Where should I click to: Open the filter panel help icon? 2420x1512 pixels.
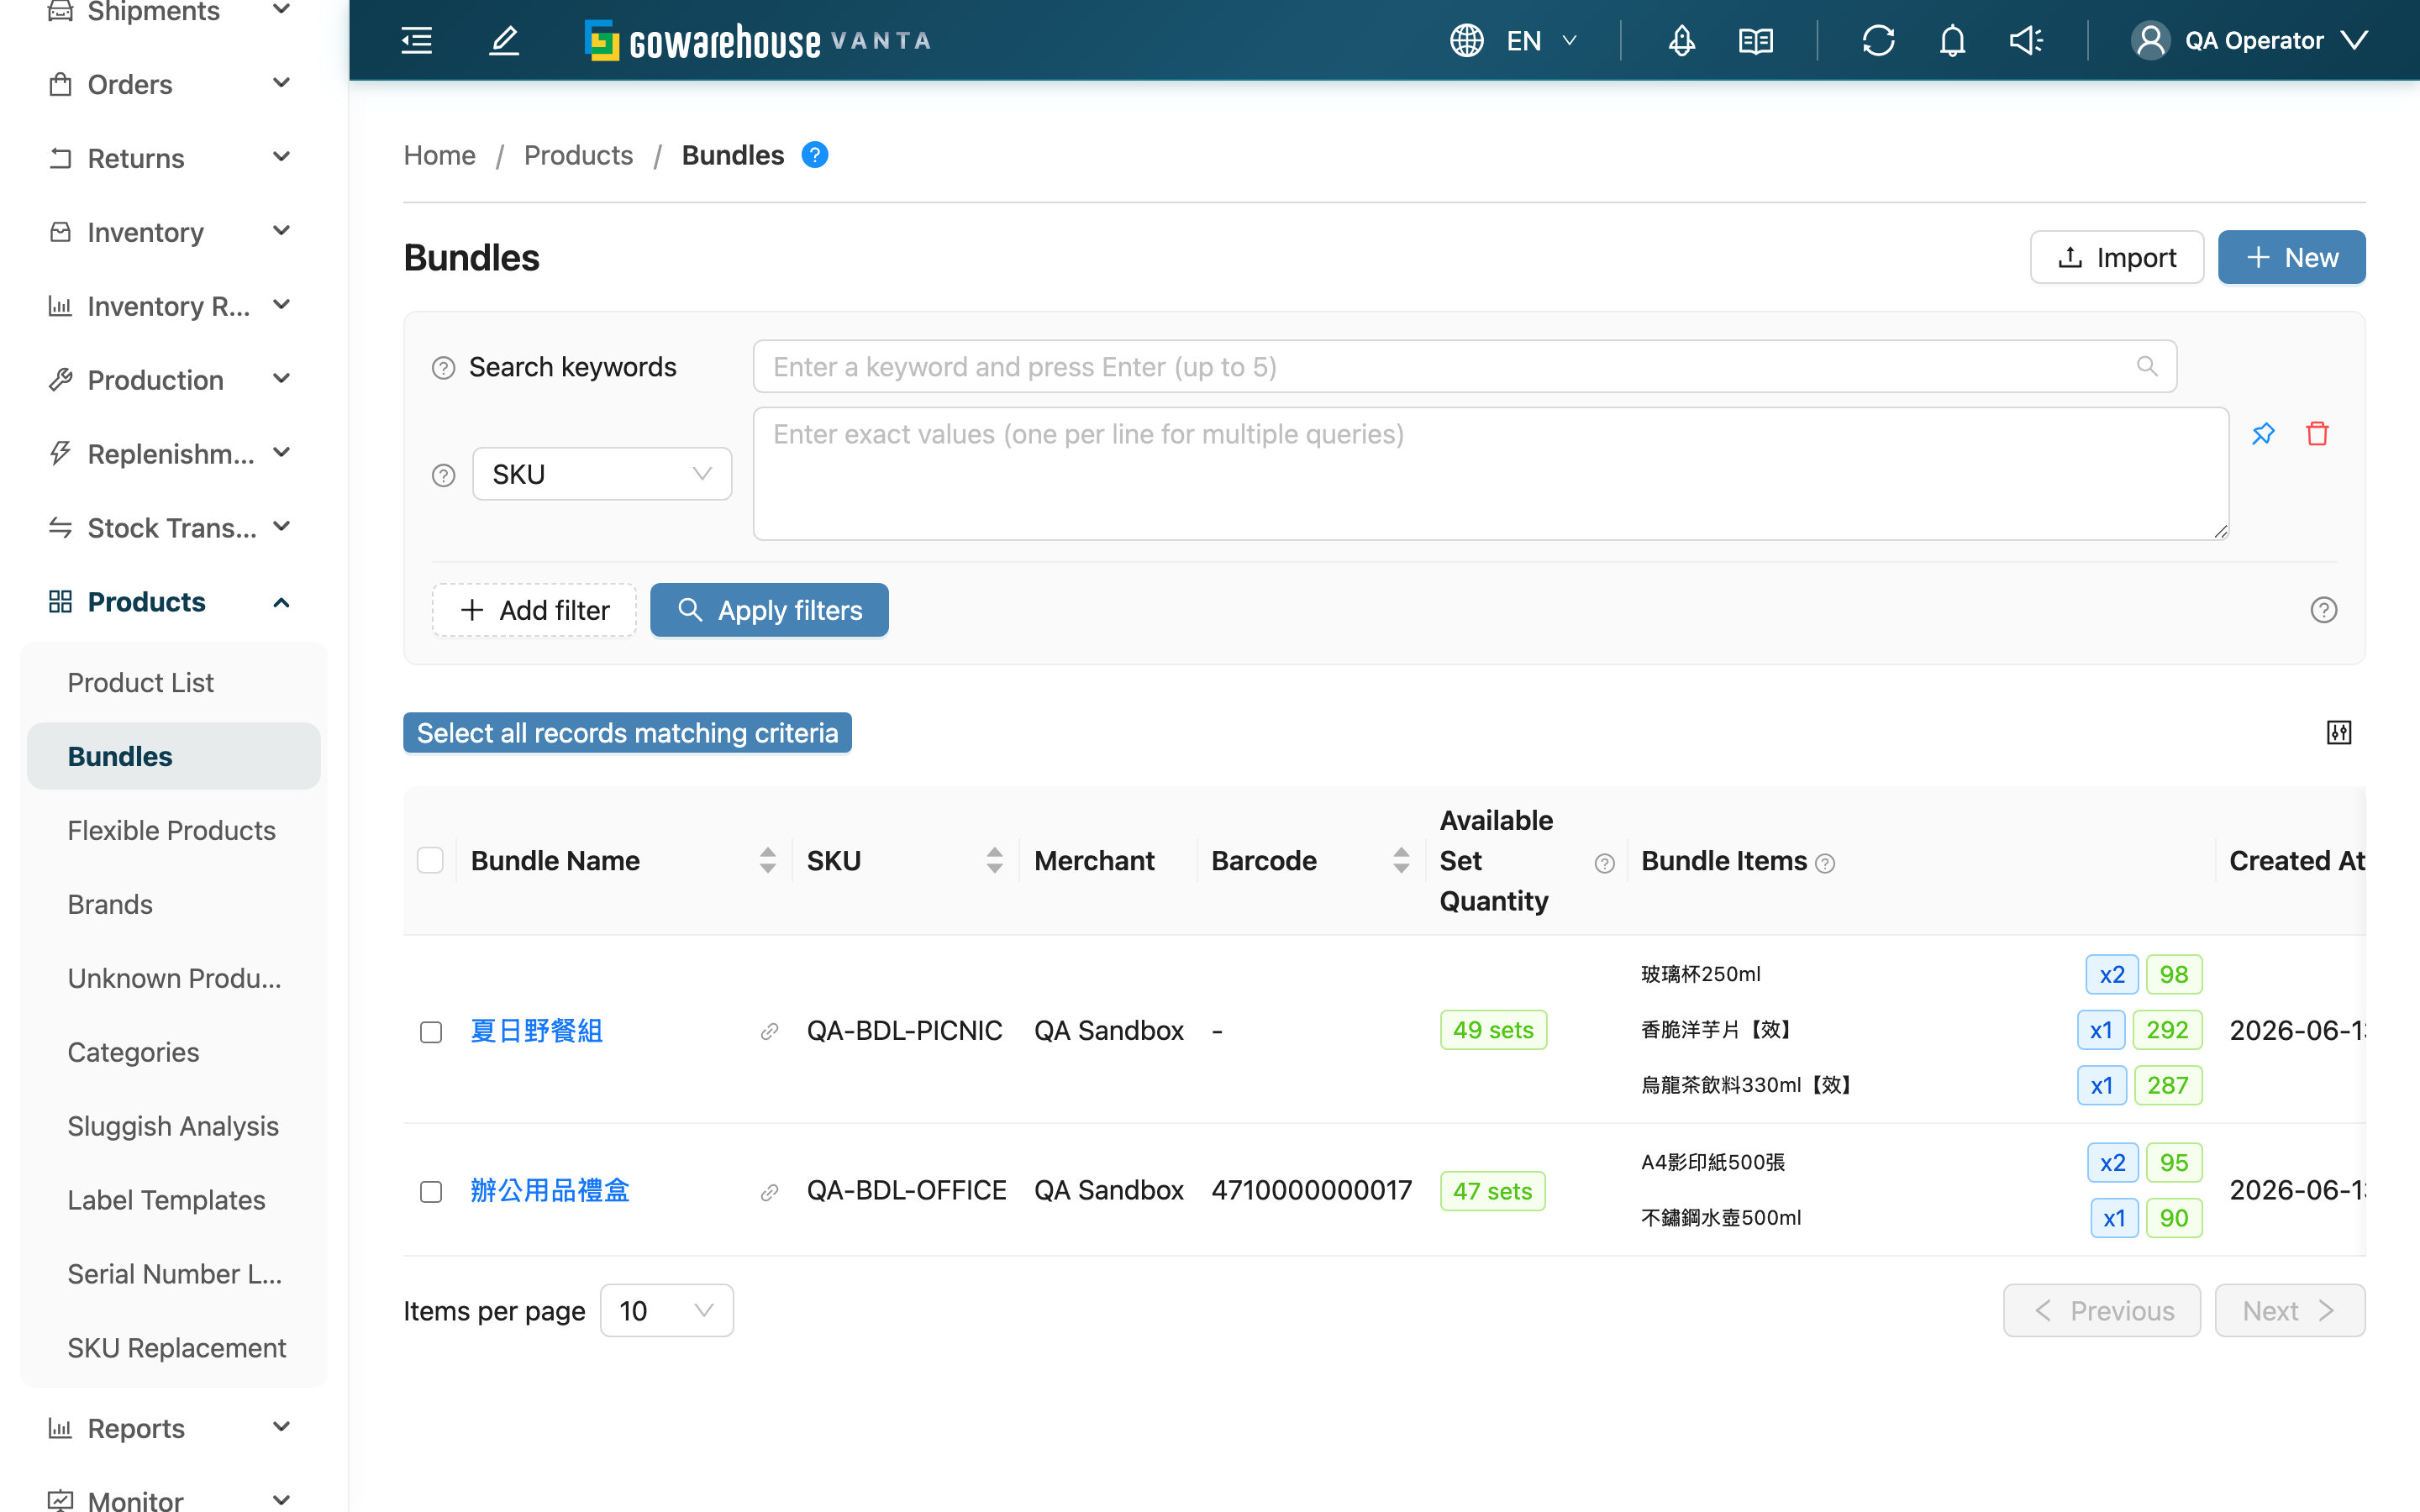pyautogui.click(x=2324, y=610)
